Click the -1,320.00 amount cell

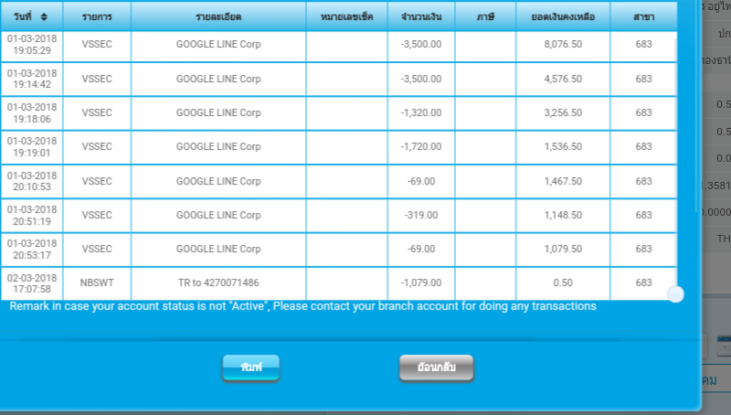421,112
